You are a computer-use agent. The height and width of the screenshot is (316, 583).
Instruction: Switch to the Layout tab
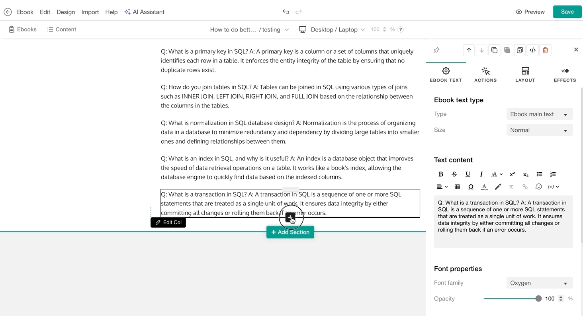click(525, 74)
